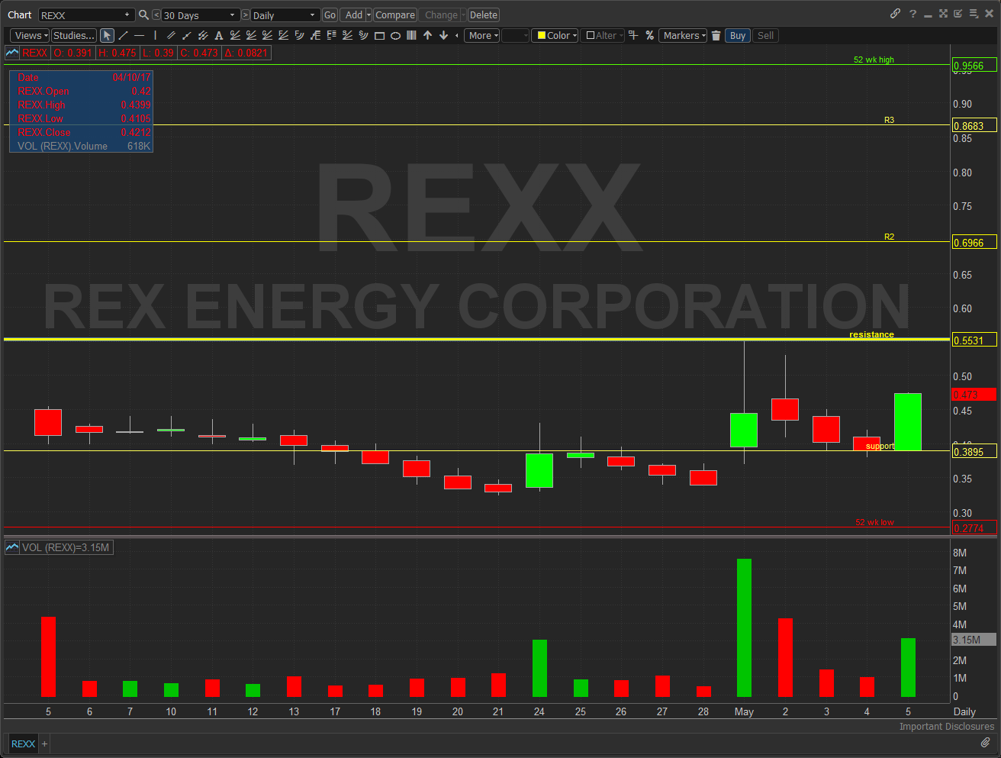Delete drawings with the trash icon

point(716,35)
